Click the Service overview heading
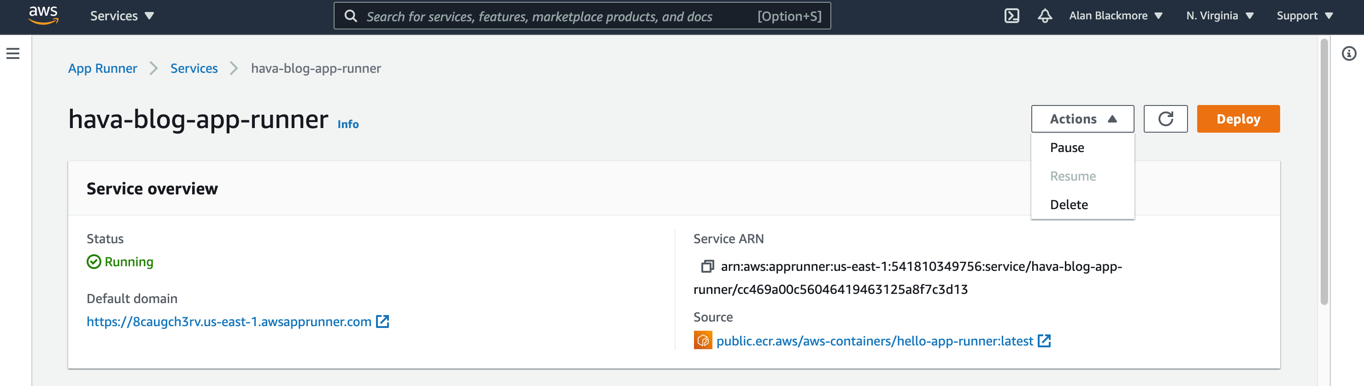1364x386 pixels. [152, 188]
